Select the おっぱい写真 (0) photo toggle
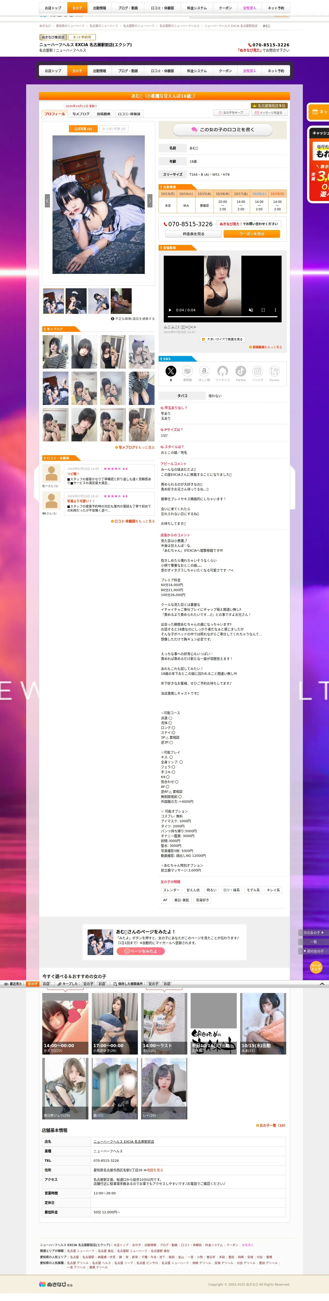This screenshot has width=329, height=1301. (x=114, y=129)
